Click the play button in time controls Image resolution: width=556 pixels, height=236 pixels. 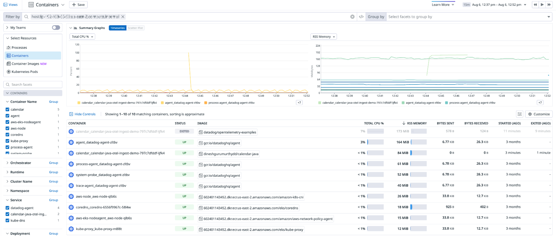[542, 5]
